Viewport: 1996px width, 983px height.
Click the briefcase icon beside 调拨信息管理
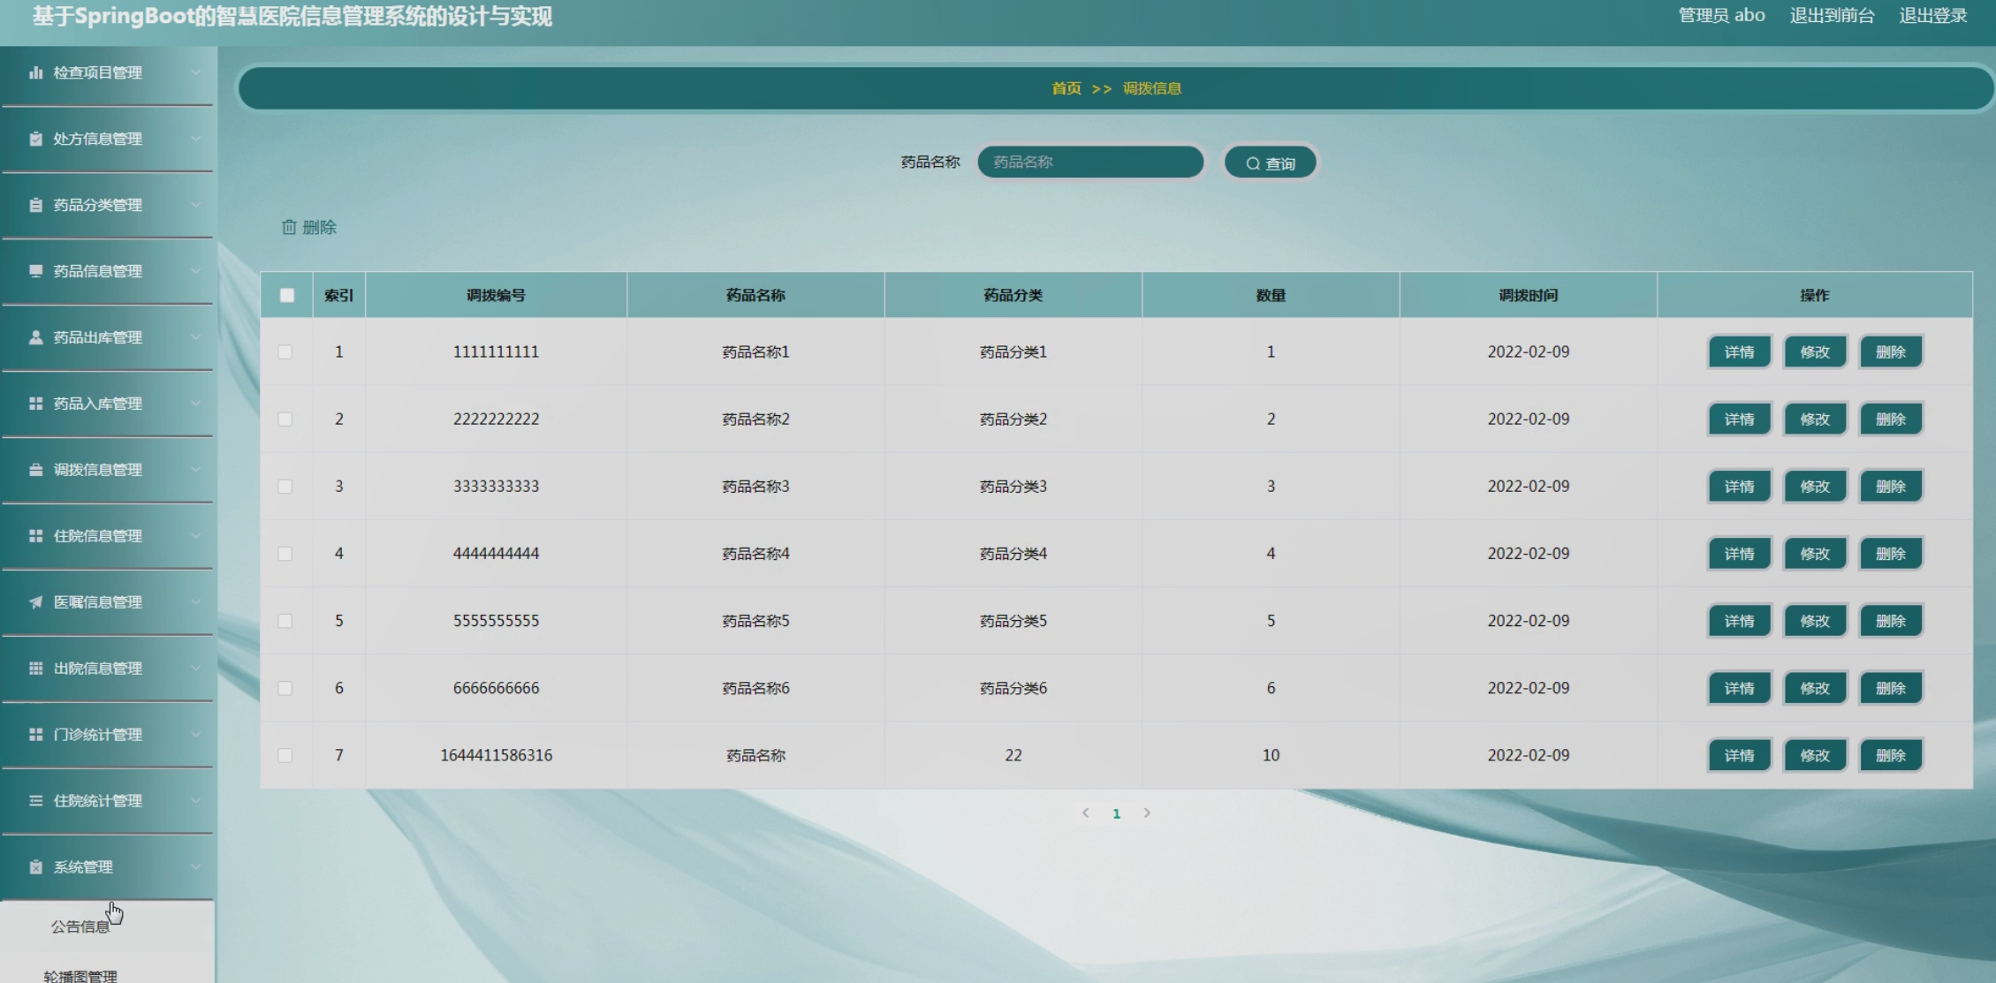coord(35,470)
